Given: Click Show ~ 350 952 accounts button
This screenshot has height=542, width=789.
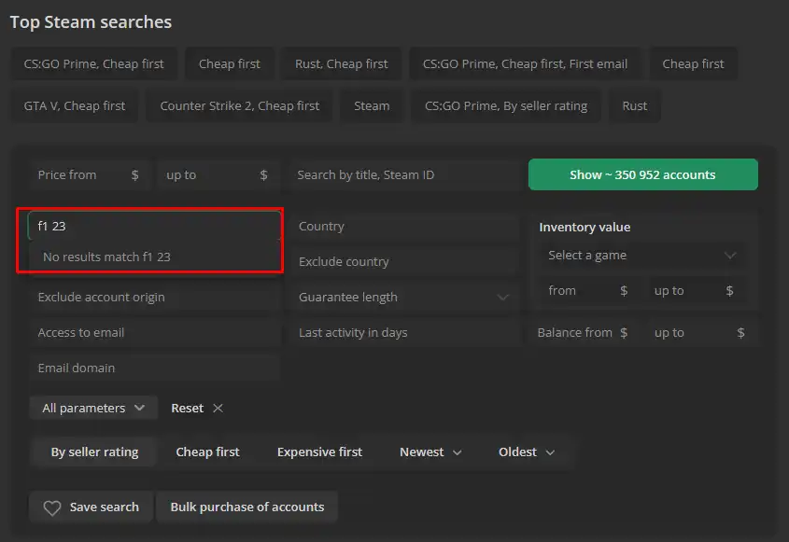Looking at the screenshot, I should [x=643, y=174].
